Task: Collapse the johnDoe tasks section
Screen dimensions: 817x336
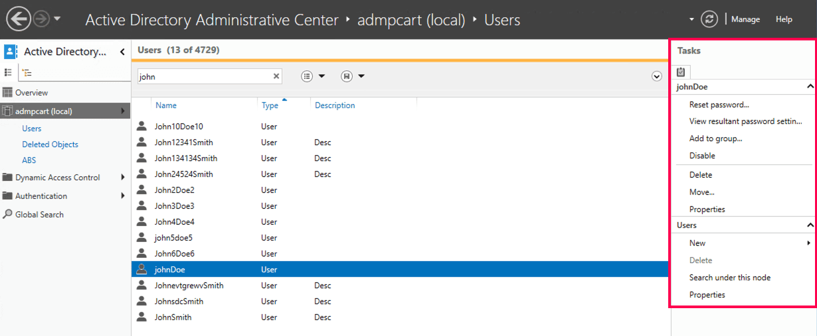Action: click(810, 87)
